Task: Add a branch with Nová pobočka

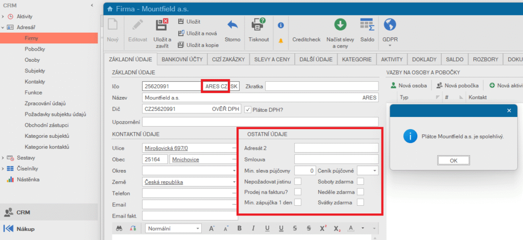Action: pyautogui.click(x=457, y=86)
